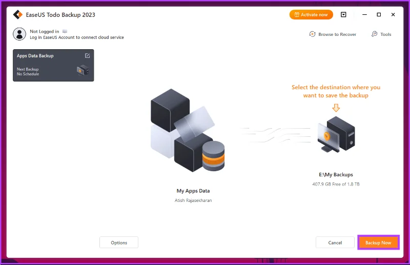Screen dimensions: 410x265
Task: Click the computer icon in the Apps Data Backup card
Action: click(x=83, y=70)
